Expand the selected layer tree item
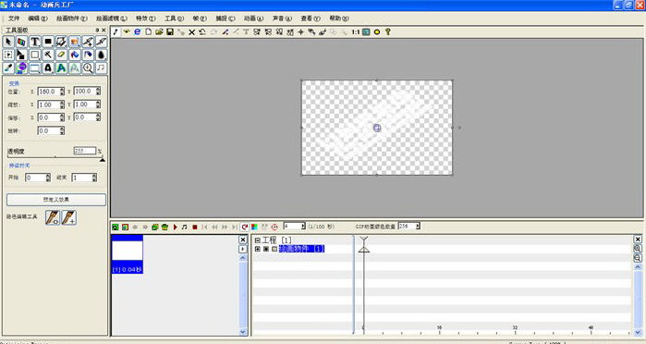 click(x=258, y=249)
